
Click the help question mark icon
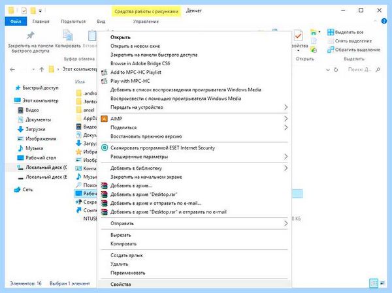coord(384,22)
